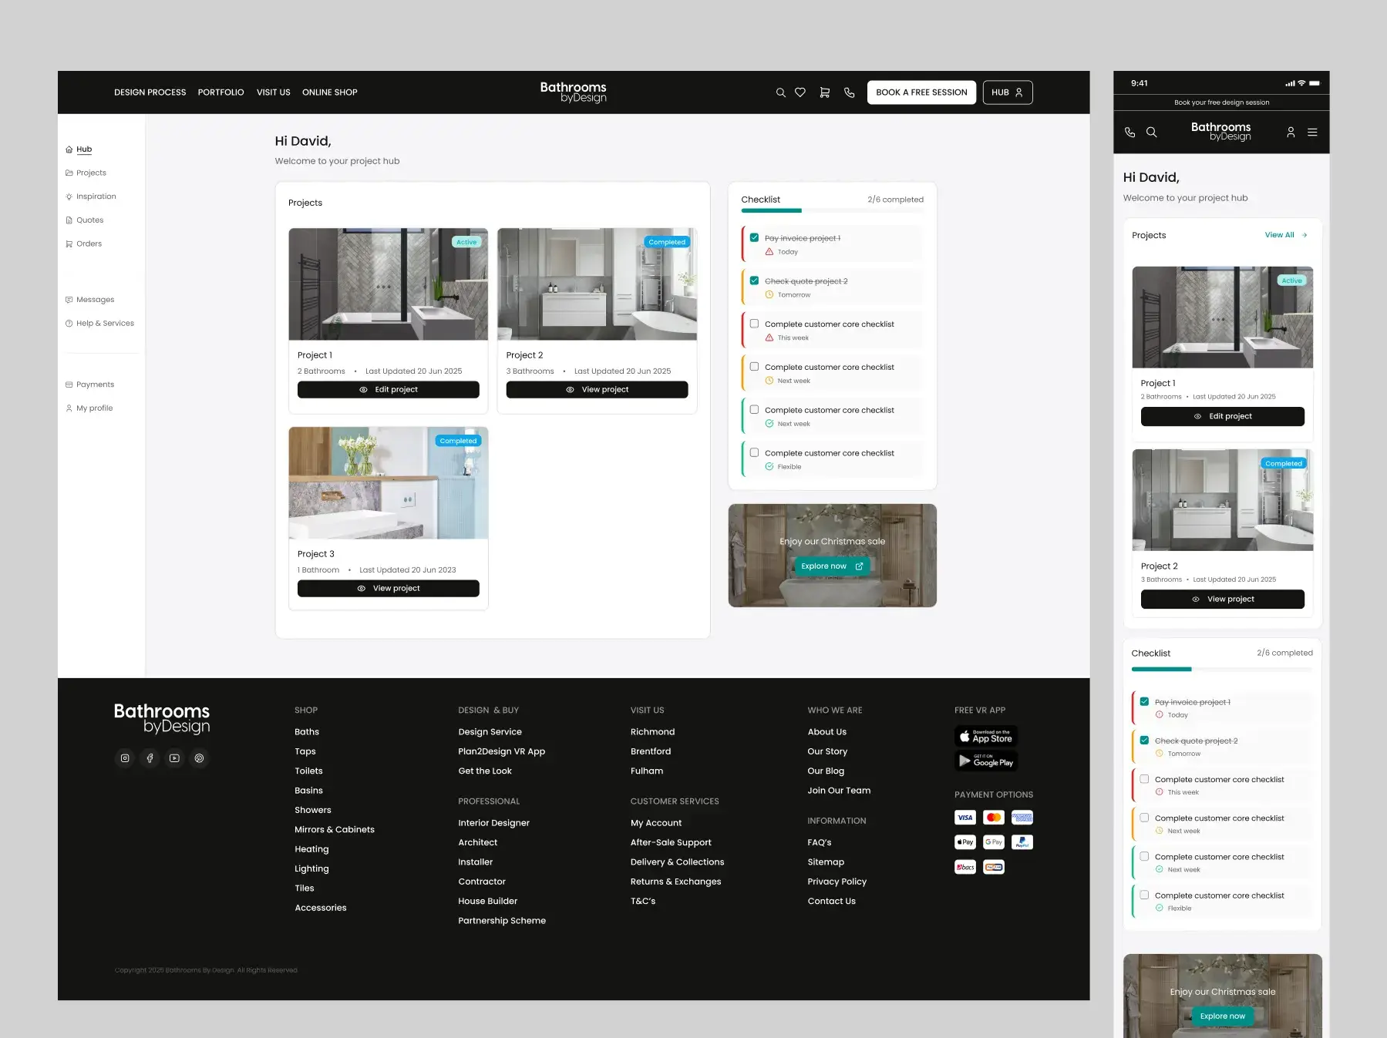This screenshot has width=1387, height=1038.
Task: Open the Project 3 bathroom thumbnail
Action: [388, 483]
